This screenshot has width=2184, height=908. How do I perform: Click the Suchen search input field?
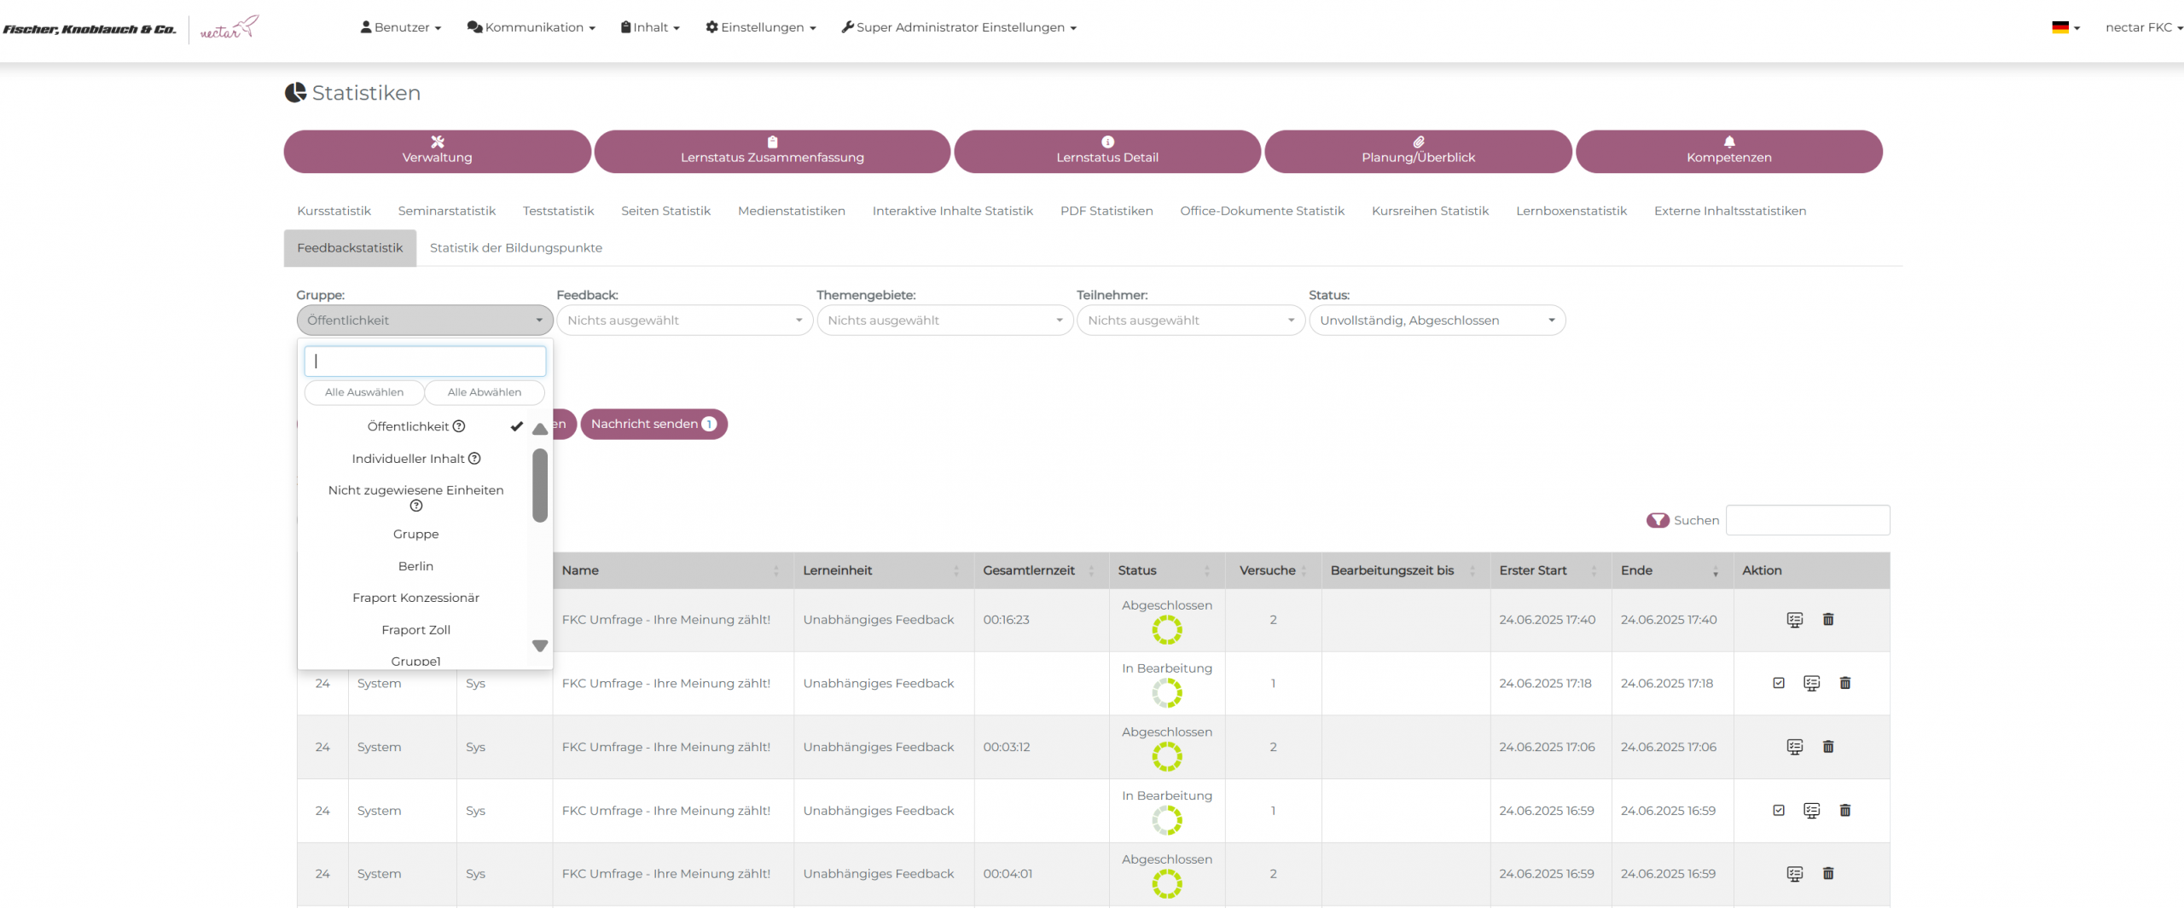pyautogui.click(x=1807, y=520)
